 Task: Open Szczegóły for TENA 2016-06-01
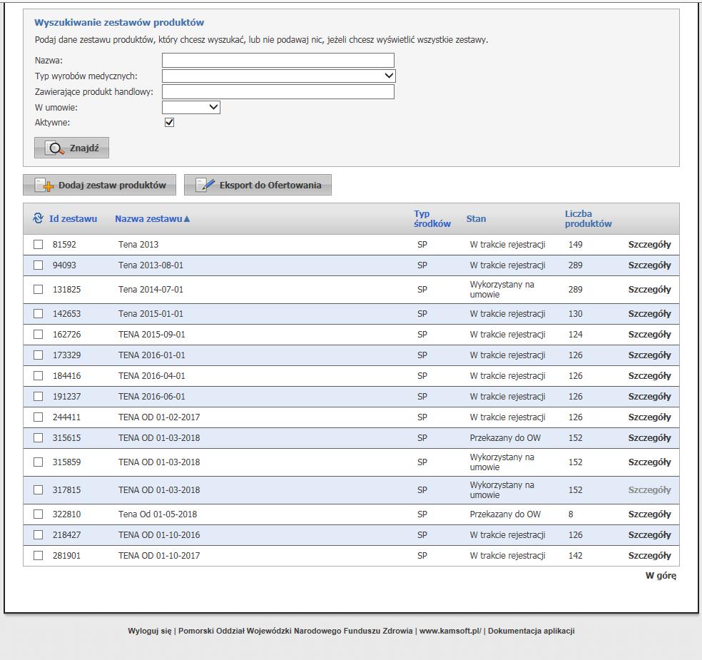coord(649,396)
